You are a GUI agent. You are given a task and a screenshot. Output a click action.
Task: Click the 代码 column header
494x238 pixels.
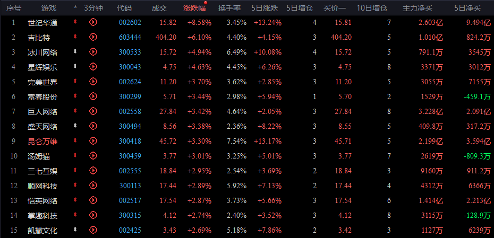point(124,8)
